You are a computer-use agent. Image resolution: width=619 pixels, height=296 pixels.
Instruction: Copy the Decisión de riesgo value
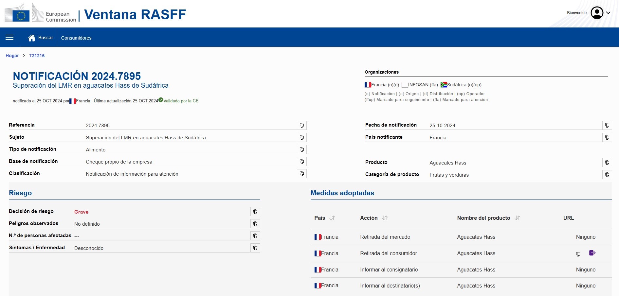[255, 212]
